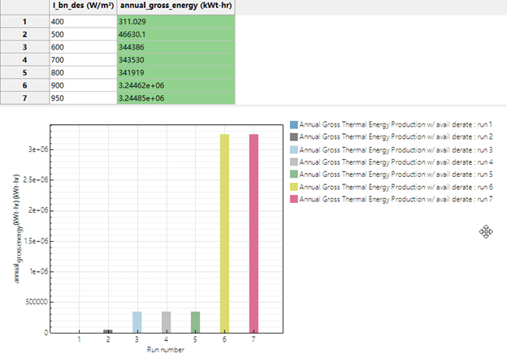Select the run 3 light blue legend swatch
Image resolution: width=507 pixels, height=362 pixels.
coord(293,150)
